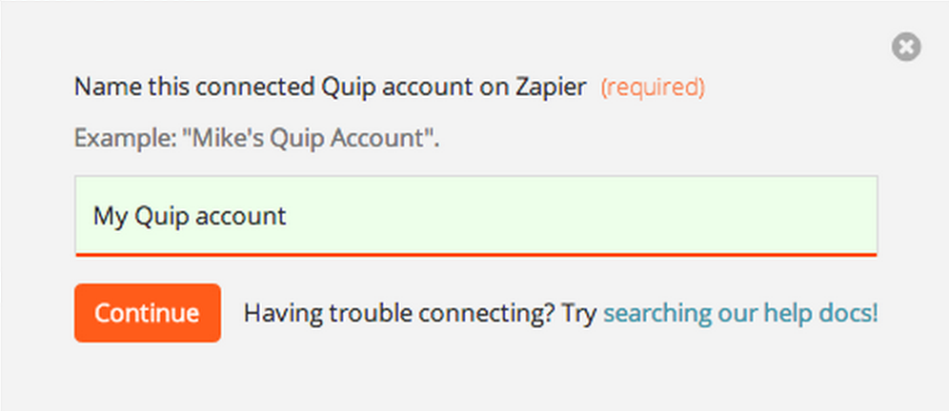Screen dimensions: 949x411
Task: Close the Quip account dialog
Action: [906, 47]
